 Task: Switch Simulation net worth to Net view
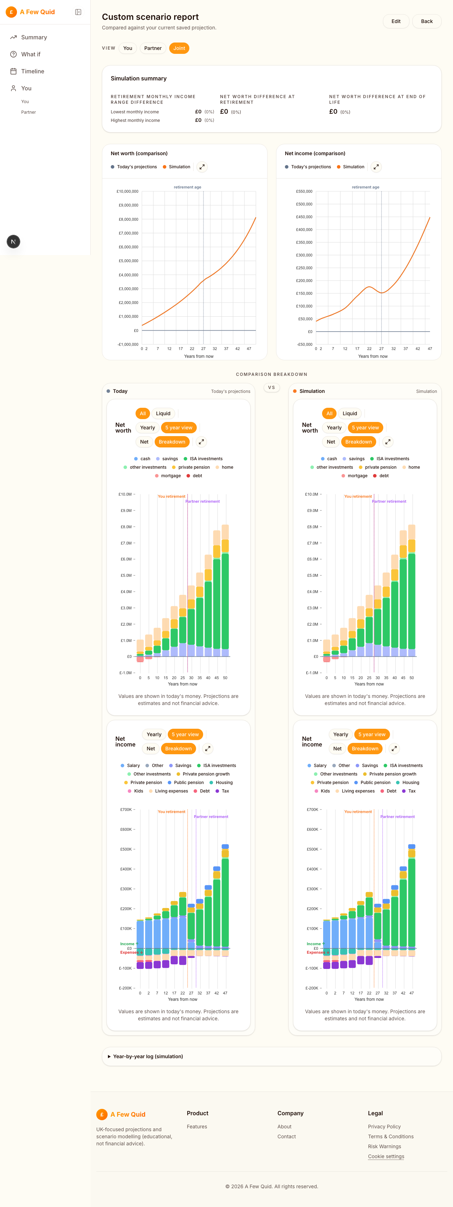tap(331, 441)
